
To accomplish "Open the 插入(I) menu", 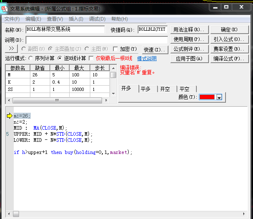I will (76, 19).
